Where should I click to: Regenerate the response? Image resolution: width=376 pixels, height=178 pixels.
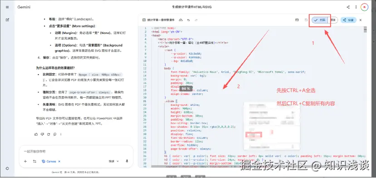[49, 134]
